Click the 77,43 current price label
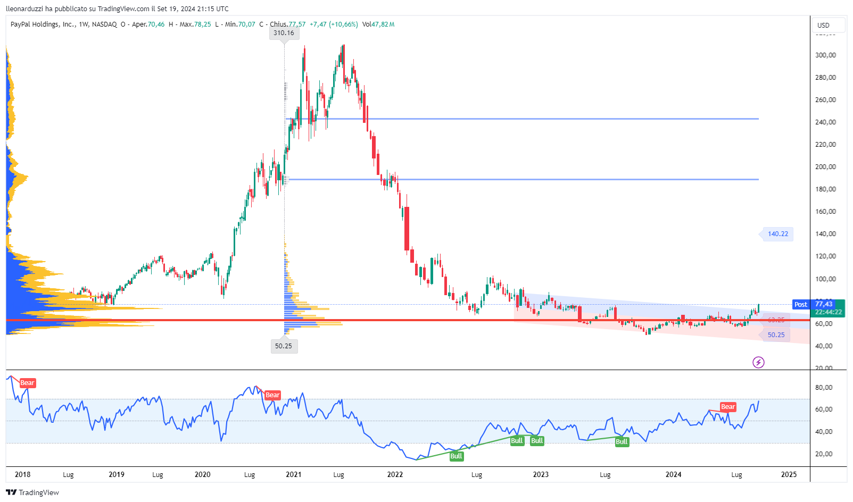The height and width of the screenshot is (502, 853). click(824, 304)
